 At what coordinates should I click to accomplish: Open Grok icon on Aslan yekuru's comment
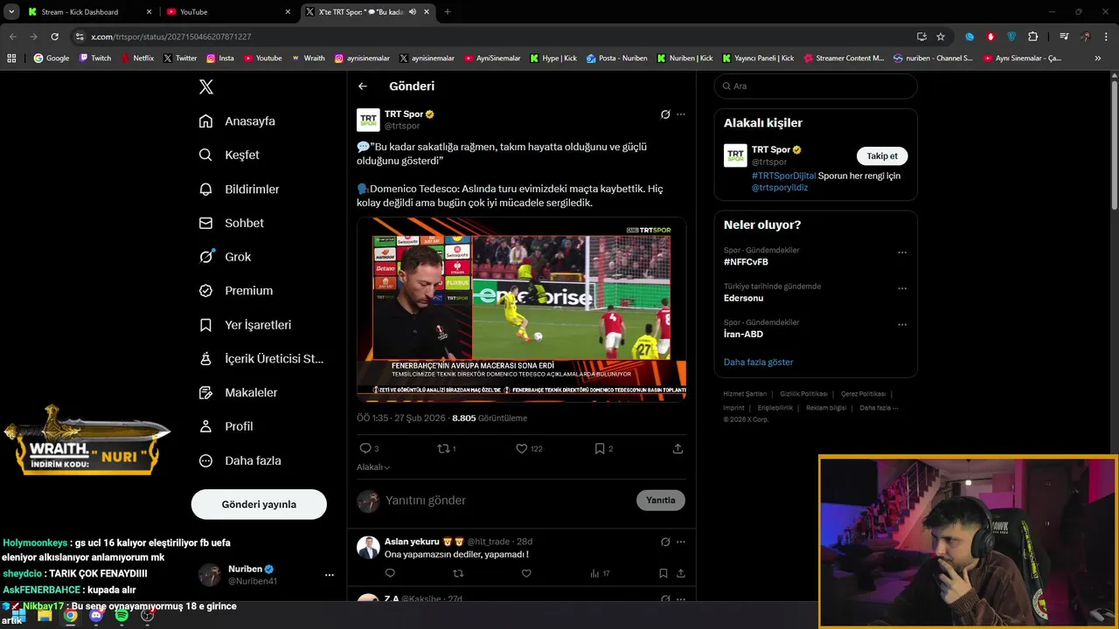665,542
